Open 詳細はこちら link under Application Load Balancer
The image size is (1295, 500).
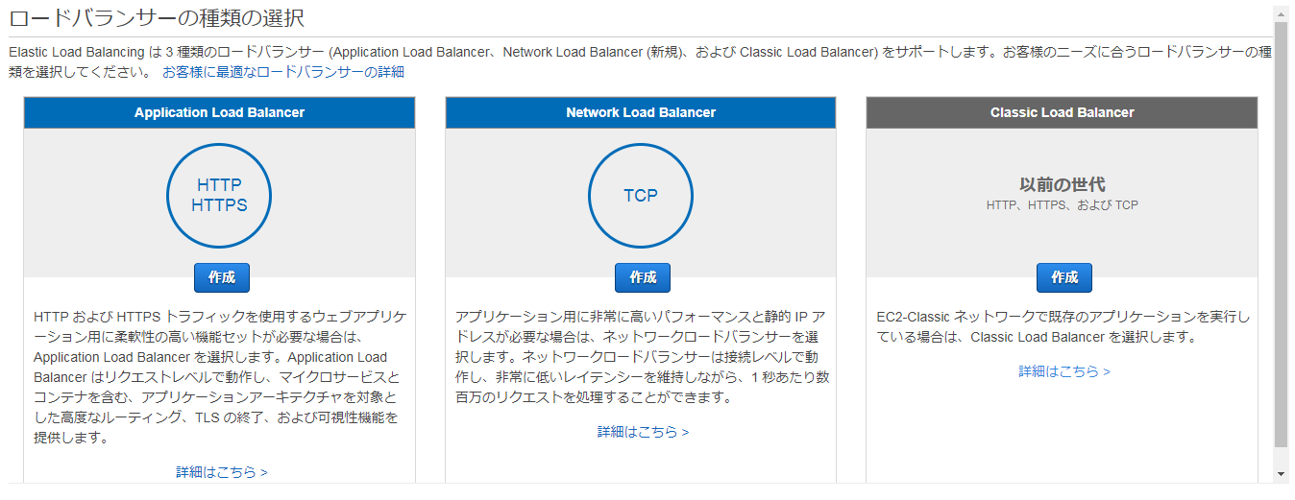(x=221, y=472)
